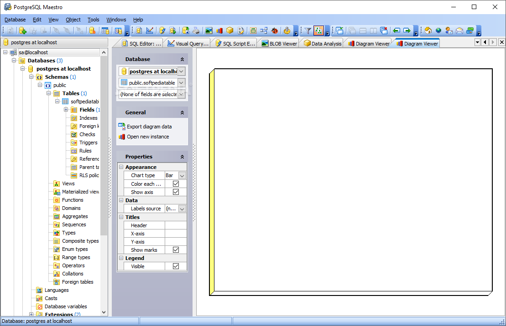Open the Windows menu

pyautogui.click(x=116, y=20)
